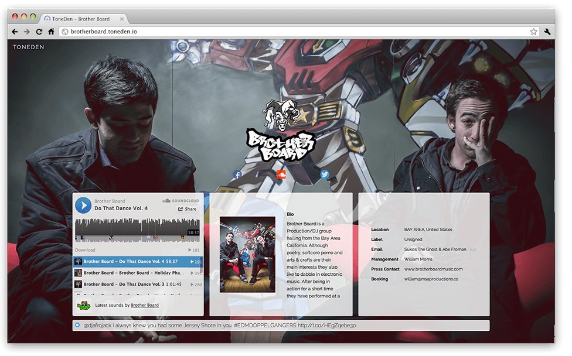This screenshot has width=572, height=356.
Task: Click the 58:37 duration badge on the waveform
Action: coord(194,232)
